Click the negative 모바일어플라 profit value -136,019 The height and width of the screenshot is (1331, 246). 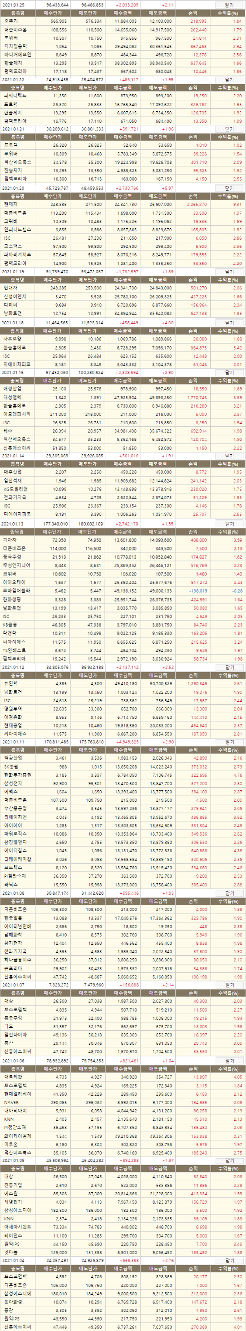[198, 590]
